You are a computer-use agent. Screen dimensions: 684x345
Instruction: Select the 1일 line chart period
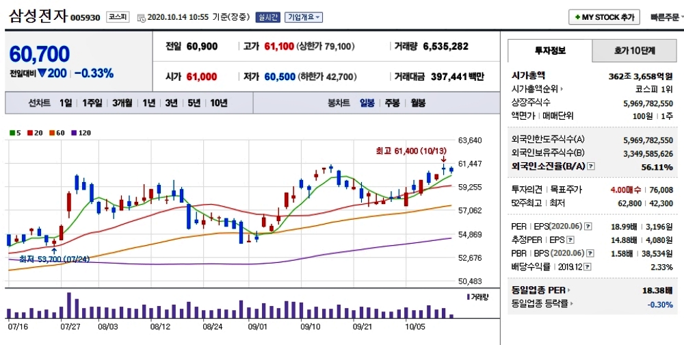pyautogui.click(x=66, y=103)
